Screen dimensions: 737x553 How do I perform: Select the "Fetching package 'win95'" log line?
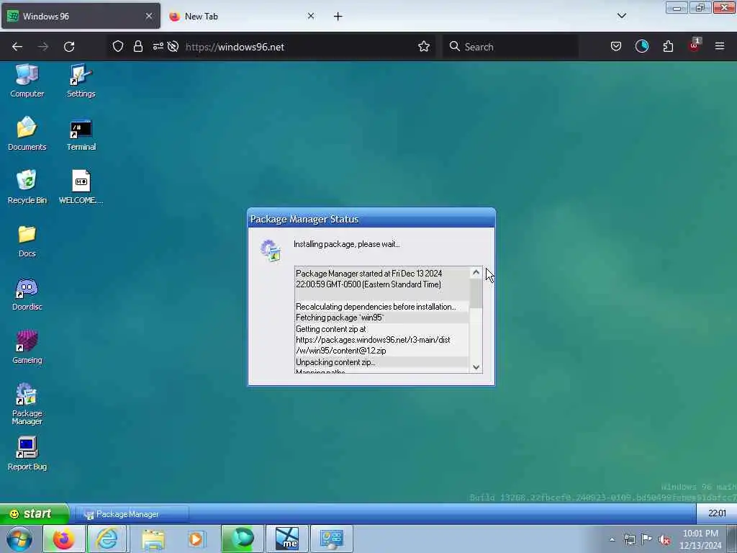[381, 318]
